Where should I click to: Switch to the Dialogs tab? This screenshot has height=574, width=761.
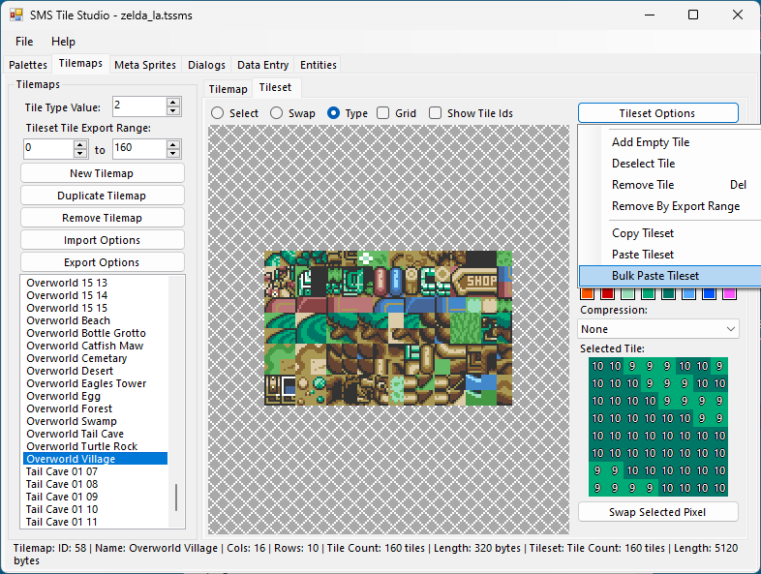point(207,65)
